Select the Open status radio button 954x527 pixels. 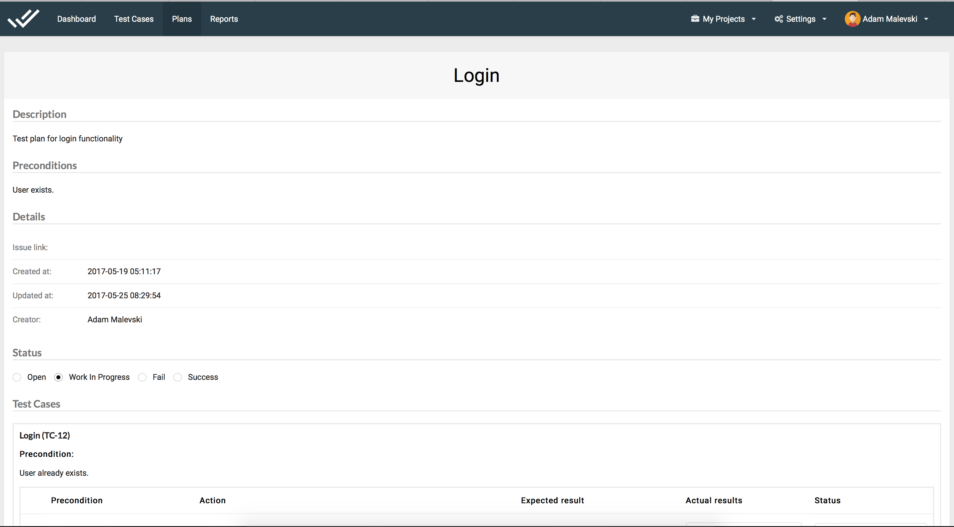17,377
